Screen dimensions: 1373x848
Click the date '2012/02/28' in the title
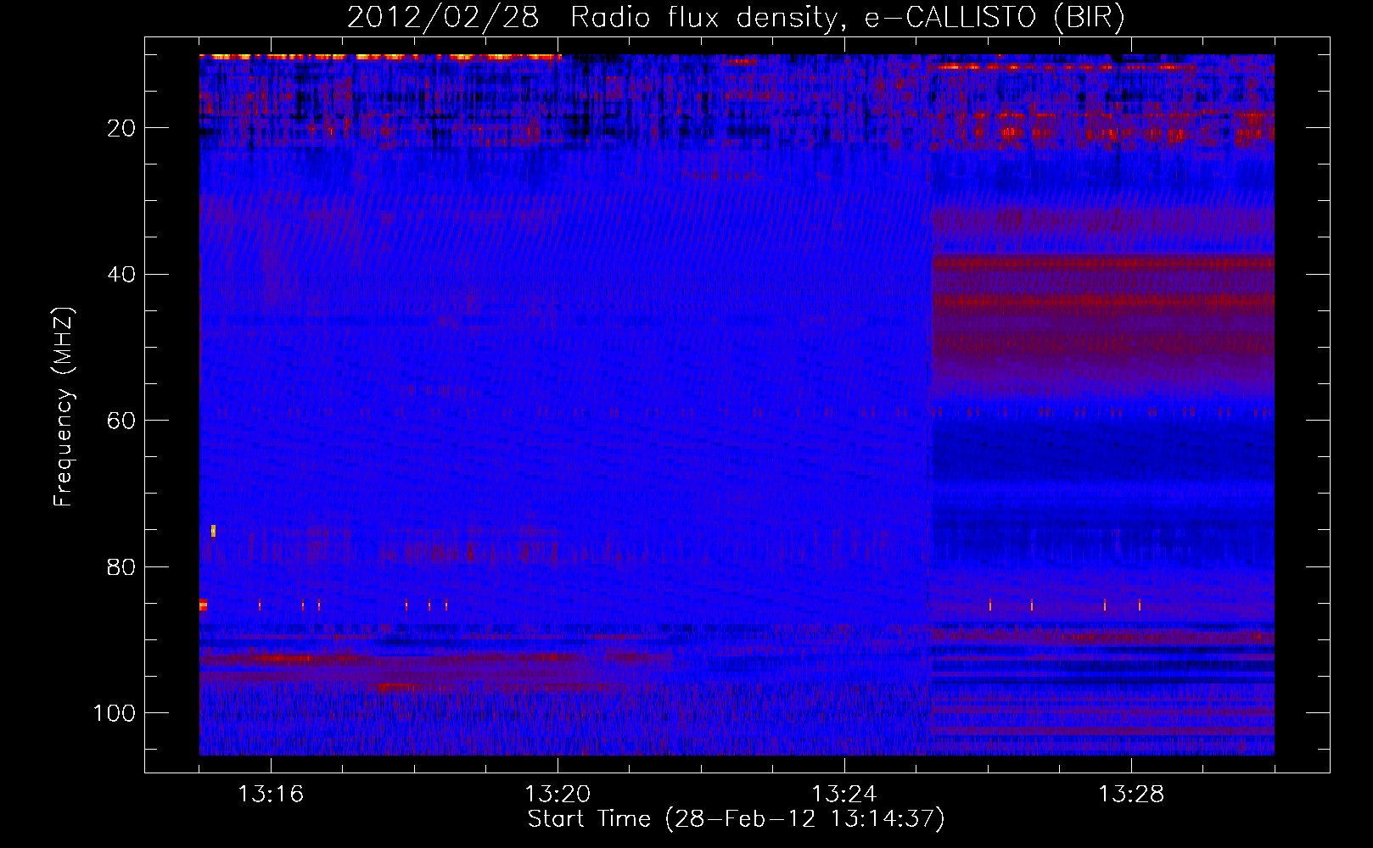pos(443,18)
